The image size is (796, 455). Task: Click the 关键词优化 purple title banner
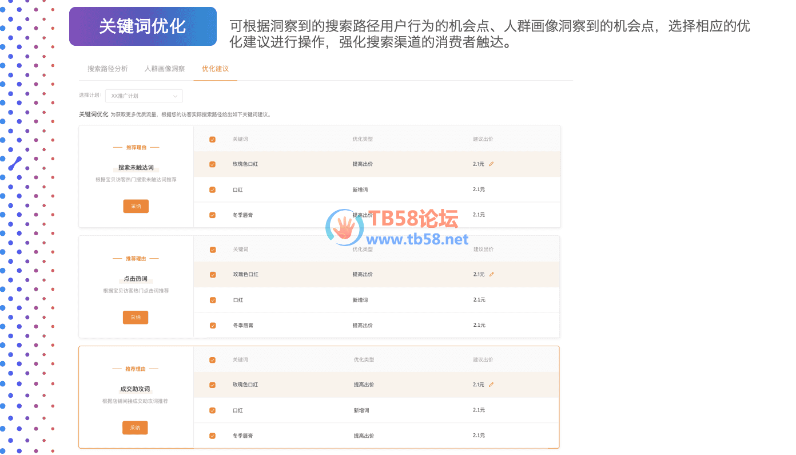point(142,26)
